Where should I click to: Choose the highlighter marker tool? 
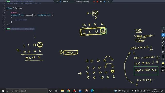(x=163, y=38)
